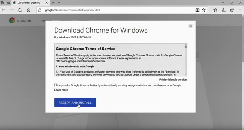Open the web notes pen icon
244x130 pixels.
pyautogui.click(x=224, y=10)
